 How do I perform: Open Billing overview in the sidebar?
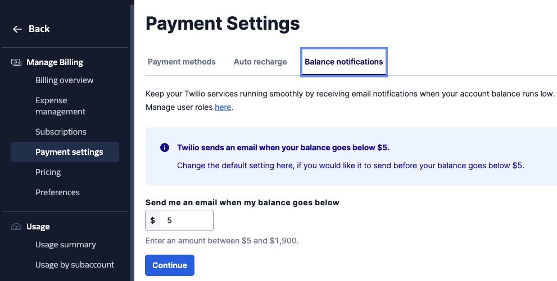64,80
